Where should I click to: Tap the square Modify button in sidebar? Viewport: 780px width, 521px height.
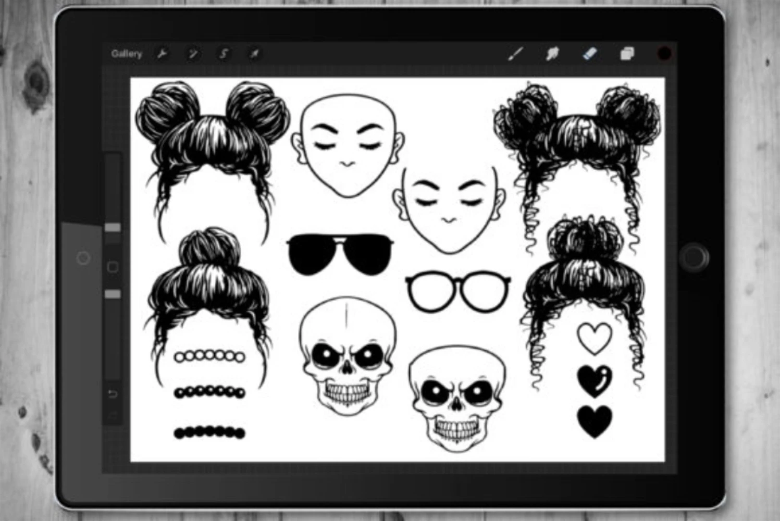pyautogui.click(x=113, y=267)
